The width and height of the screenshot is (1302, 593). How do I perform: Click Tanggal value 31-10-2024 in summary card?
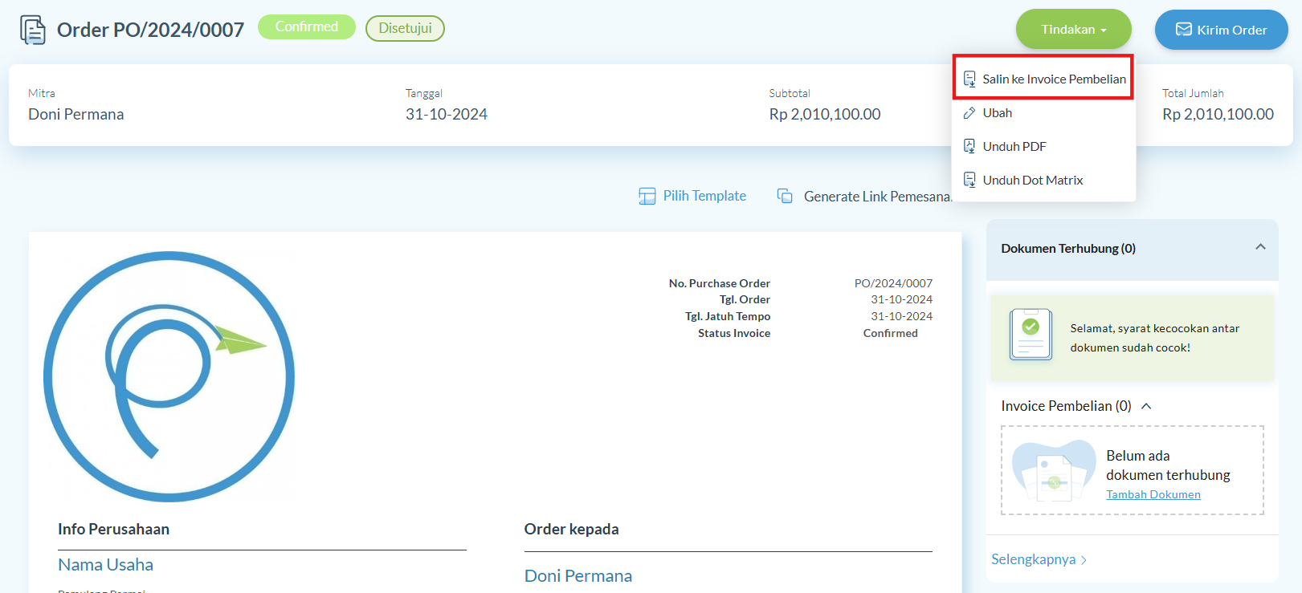coord(447,114)
